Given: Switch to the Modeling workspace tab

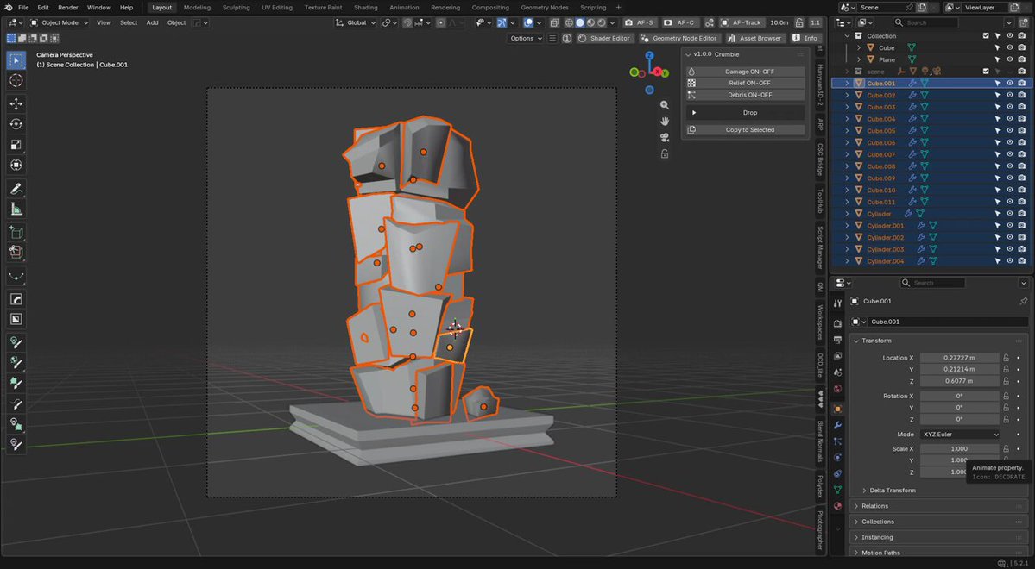Looking at the screenshot, I should point(197,7).
